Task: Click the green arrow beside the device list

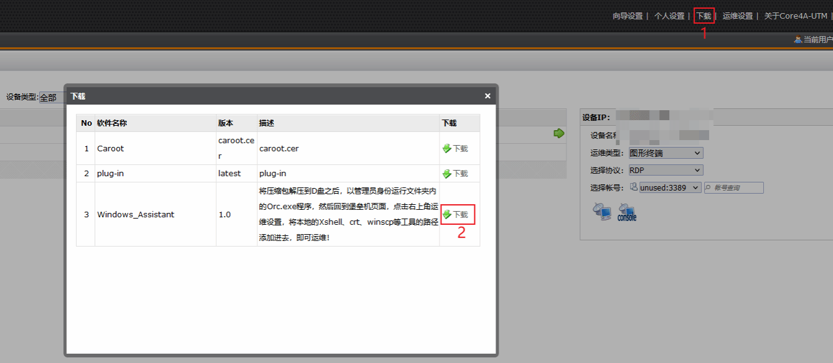Action: 558,133
